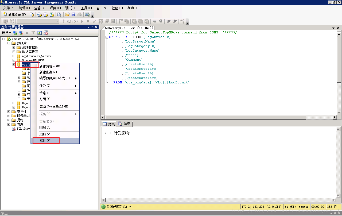This screenshot has height=216, width=342.
Task: Choose 刷新(F) in the context menu
Action: click(55, 135)
